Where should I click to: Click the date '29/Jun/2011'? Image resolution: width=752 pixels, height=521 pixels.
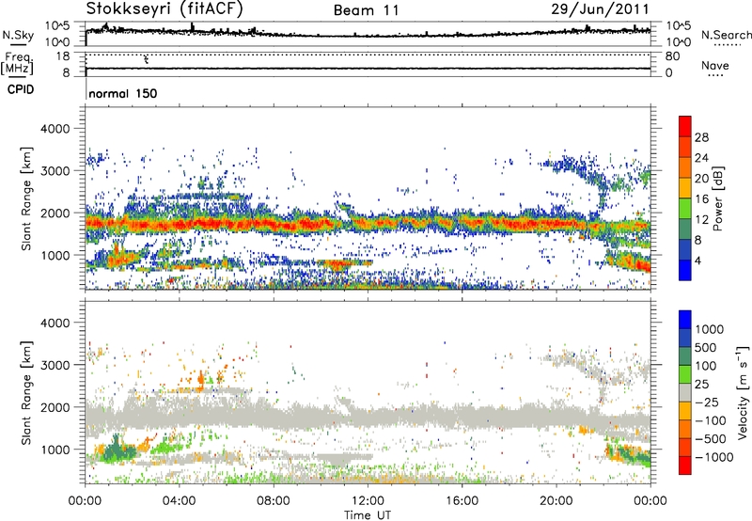[x=600, y=9]
